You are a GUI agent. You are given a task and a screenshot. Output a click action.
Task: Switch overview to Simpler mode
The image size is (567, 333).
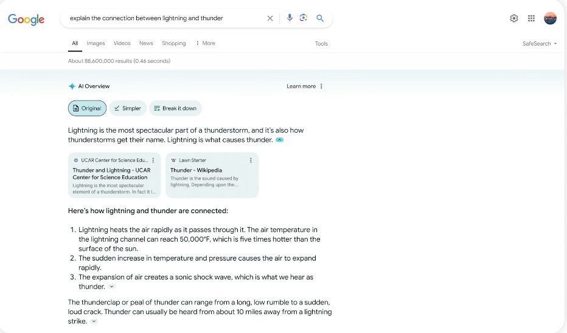click(x=128, y=108)
